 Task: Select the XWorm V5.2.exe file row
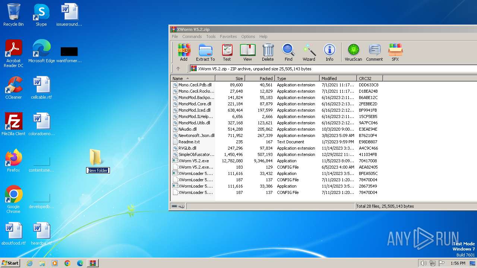[276, 161]
